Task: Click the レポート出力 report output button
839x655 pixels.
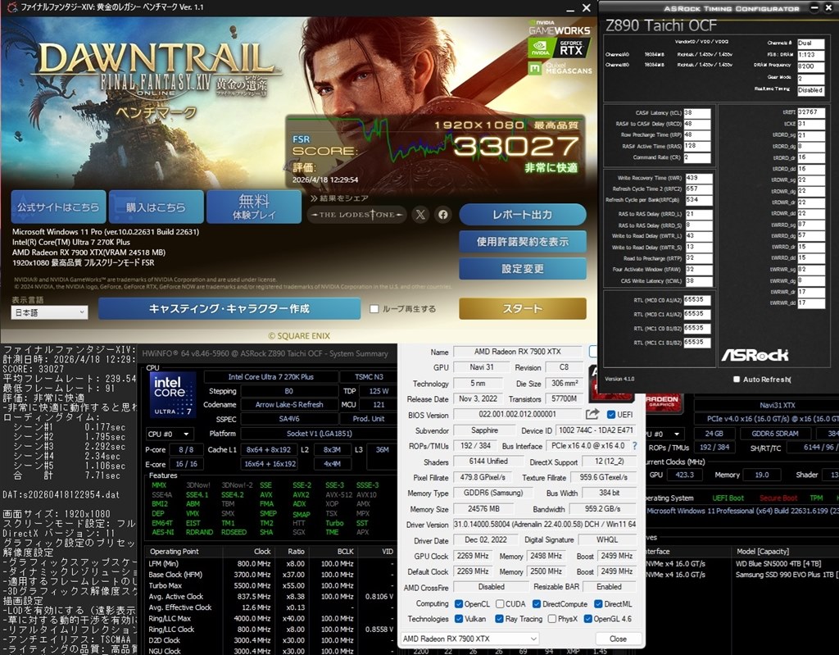Action: [522, 215]
